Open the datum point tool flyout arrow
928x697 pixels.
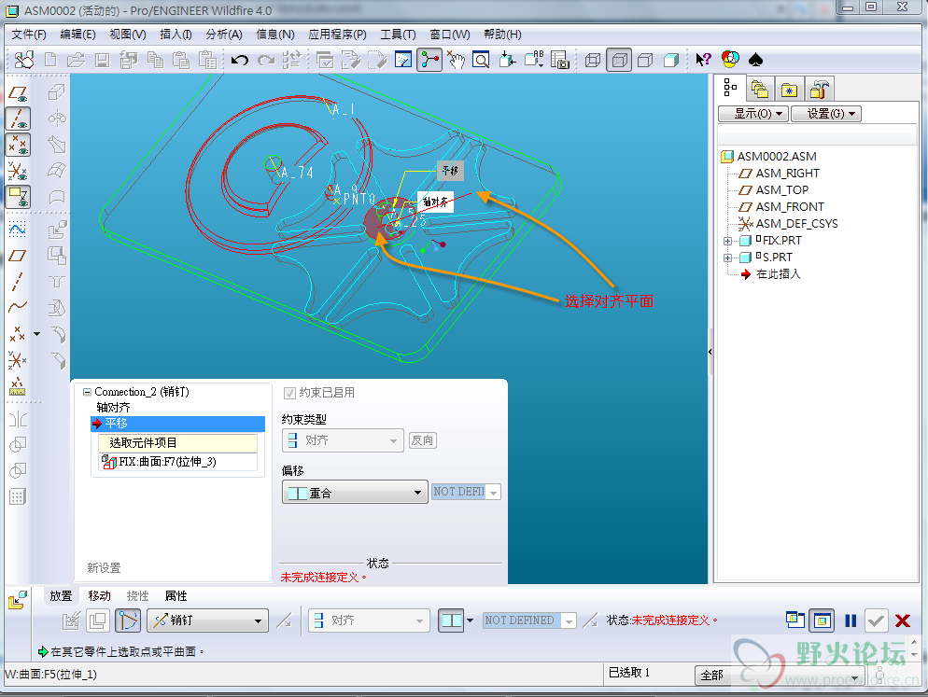[37, 334]
